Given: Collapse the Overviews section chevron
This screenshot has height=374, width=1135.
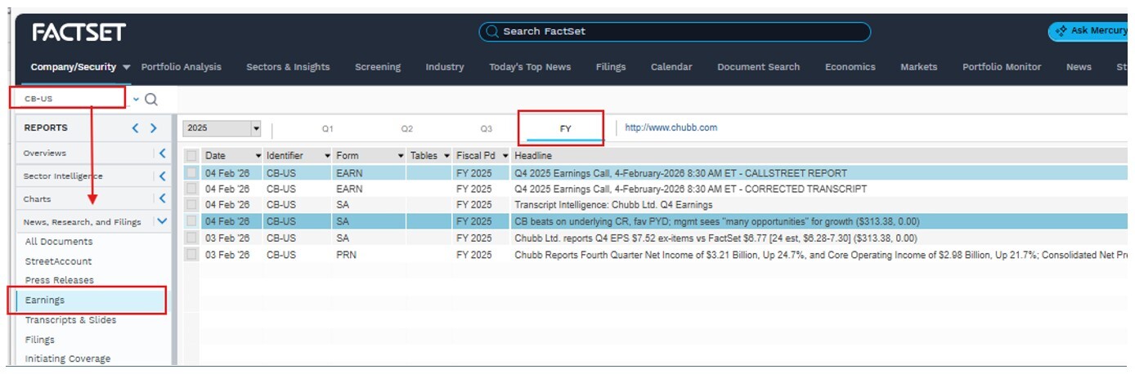Looking at the screenshot, I should [162, 153].
